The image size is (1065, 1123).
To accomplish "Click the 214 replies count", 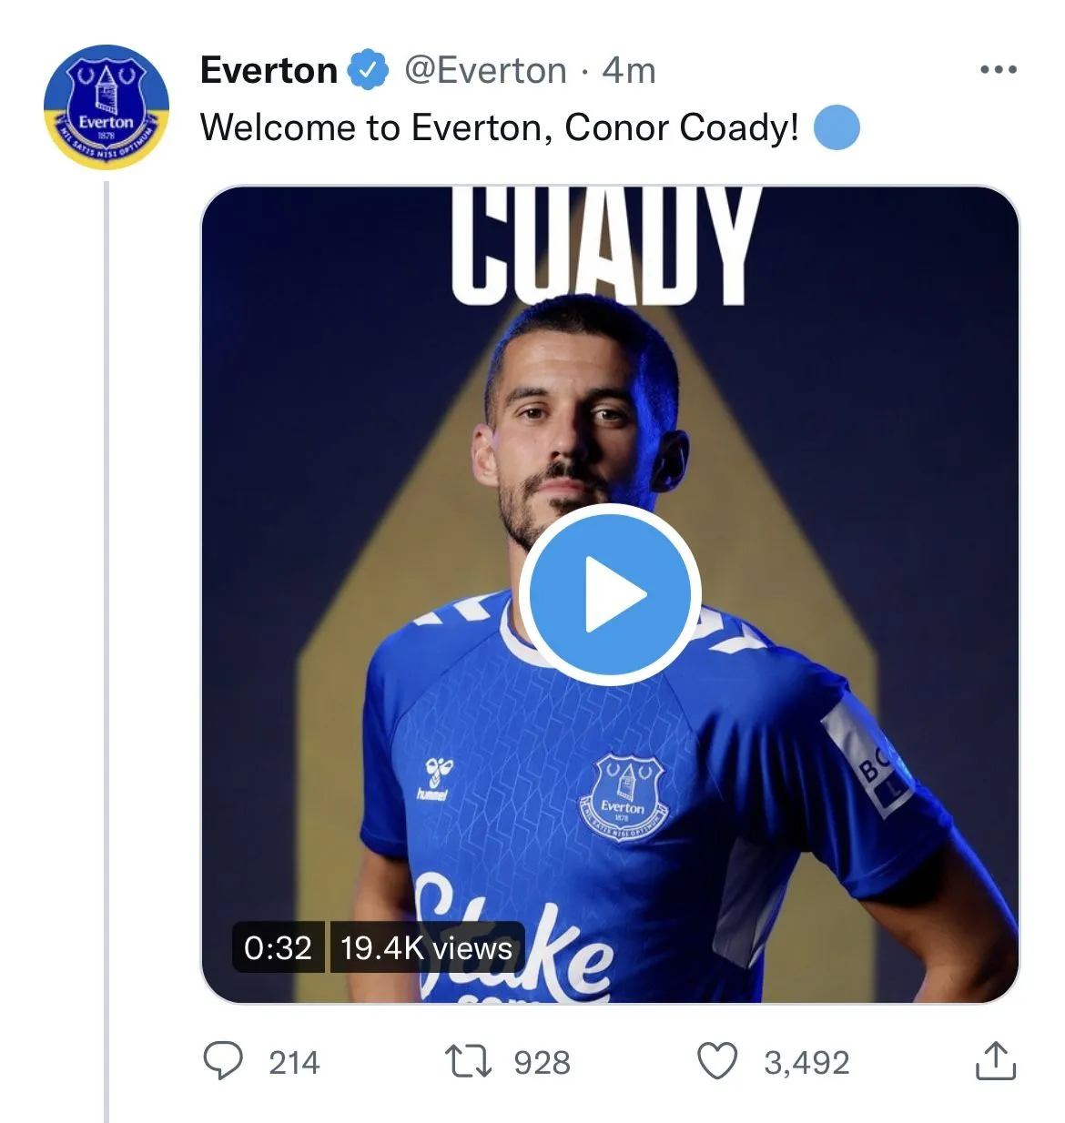I will (294, 1063).
